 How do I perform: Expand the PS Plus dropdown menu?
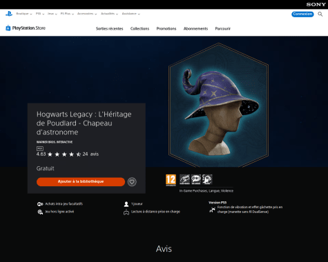(x=67, y=14)
